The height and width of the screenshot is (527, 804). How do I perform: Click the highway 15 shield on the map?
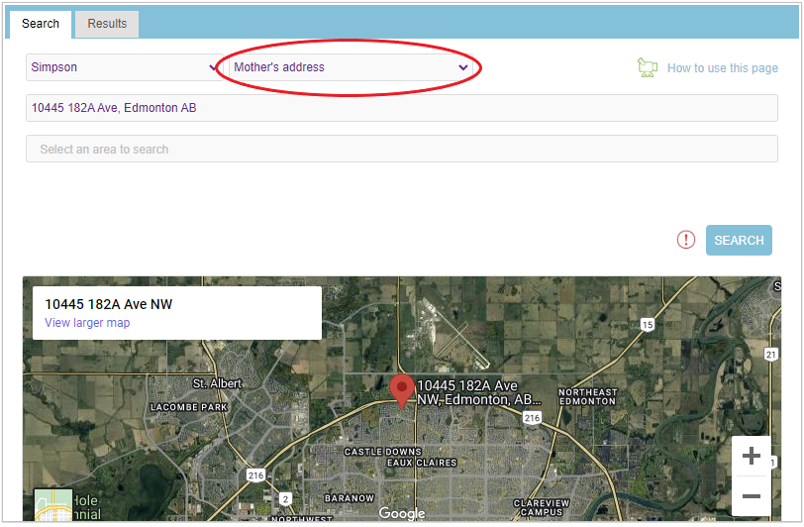648,324
